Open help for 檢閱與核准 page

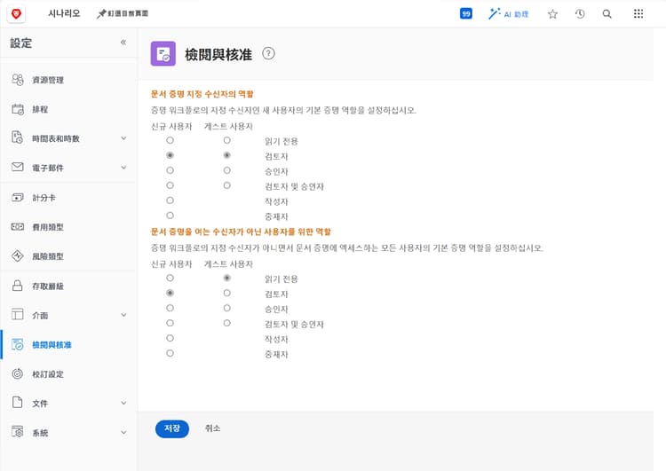pyautogui.click(x=268, y=53)
